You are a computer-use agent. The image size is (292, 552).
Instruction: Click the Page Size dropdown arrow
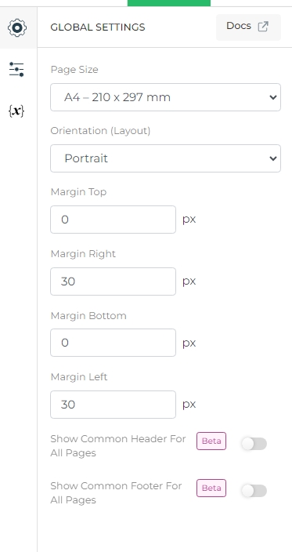[273, 97]
